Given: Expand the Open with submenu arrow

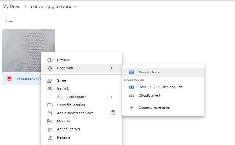Looking at the screenshot, I should pyautogui.click(x=111, y=68).
